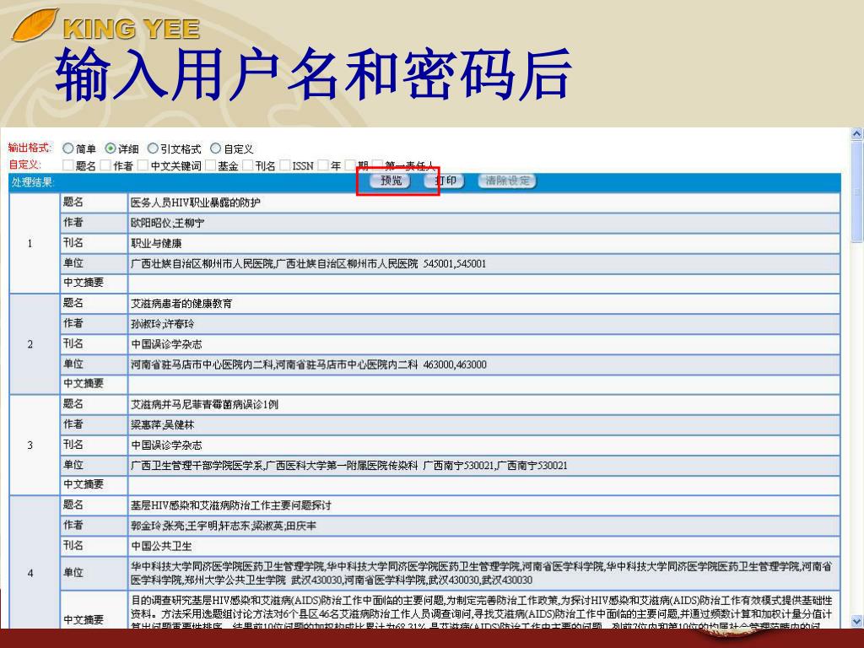Click author cell 梁惠萍;吴健林
Image resolution: width=864 pixels, height=648 pixels.
point(483,425)
